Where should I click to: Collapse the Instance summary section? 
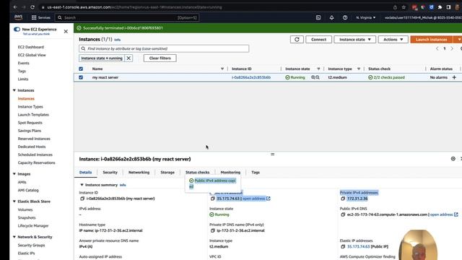point(82,185)
